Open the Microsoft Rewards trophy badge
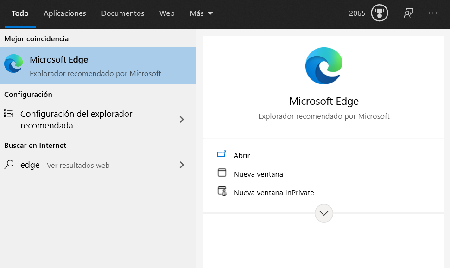Screen dimensions: 450x268 tap(379, 13)
